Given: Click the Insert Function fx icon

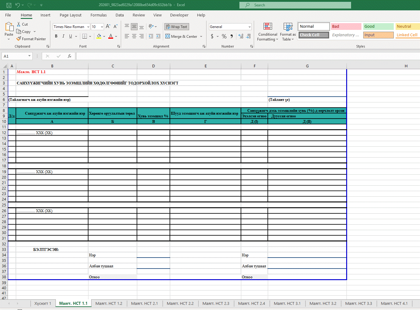Looking at the screenshot, I should click(x=70, y=56).
